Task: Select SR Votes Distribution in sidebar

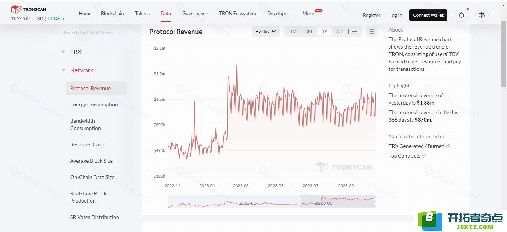Action: tap(95, 217)
